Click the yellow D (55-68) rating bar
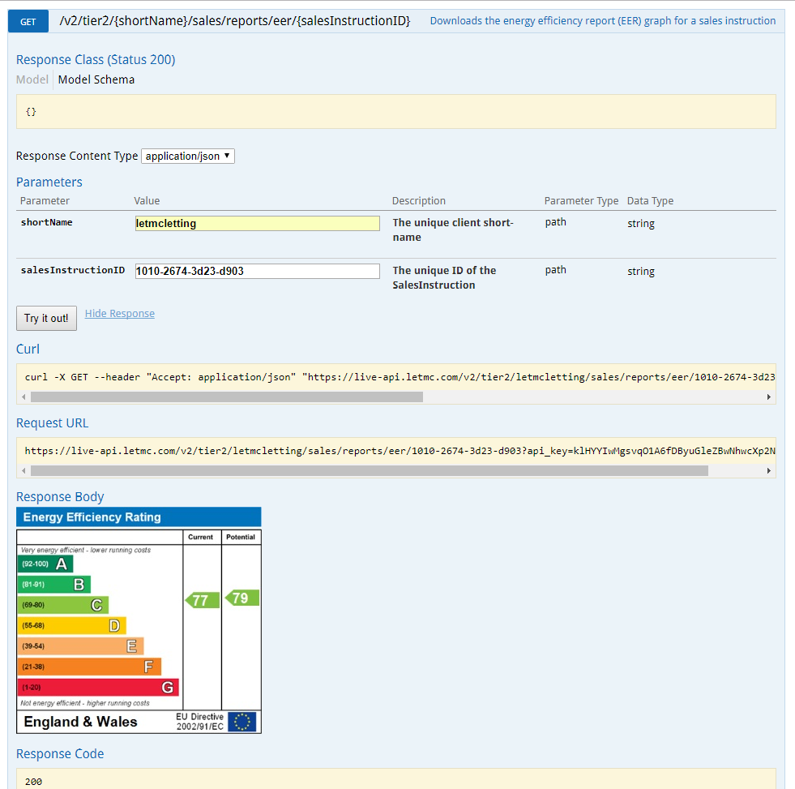The image size is (795, 789). point(71,626)
